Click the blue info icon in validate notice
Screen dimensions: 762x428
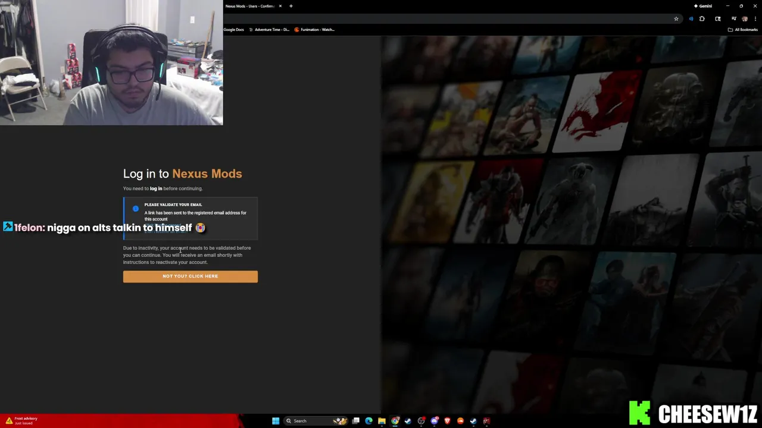pyautogui.click(x=136, y=209)
